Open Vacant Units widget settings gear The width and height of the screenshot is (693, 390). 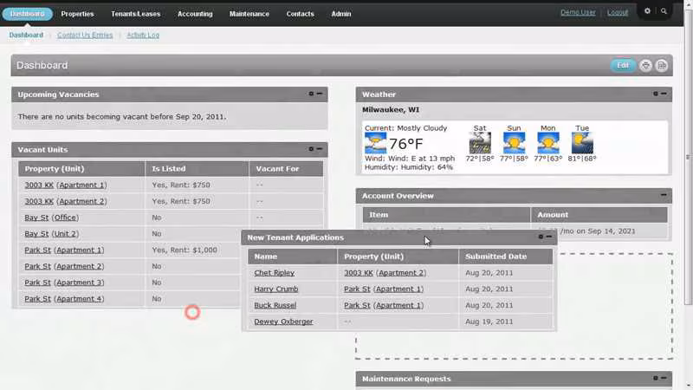tap(311, 149)
